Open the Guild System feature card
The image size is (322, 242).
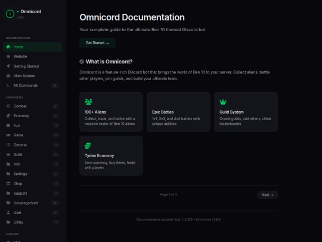[246, 112]
